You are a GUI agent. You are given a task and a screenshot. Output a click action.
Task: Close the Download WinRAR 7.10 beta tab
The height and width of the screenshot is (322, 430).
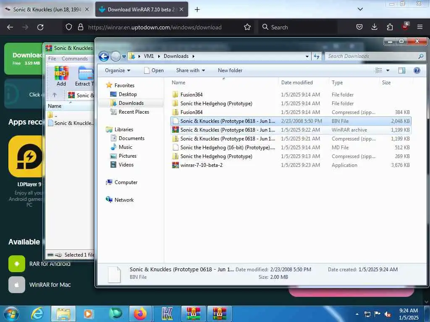coord(181,10)
